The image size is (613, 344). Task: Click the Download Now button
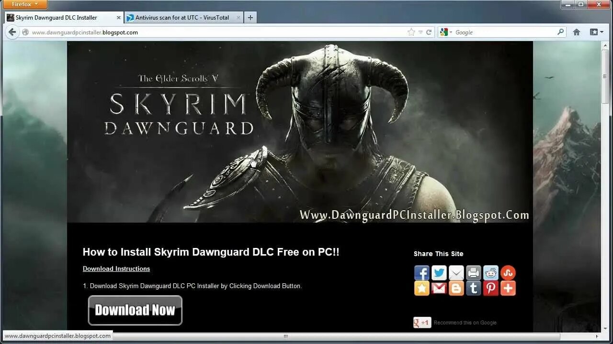point(135,310)
